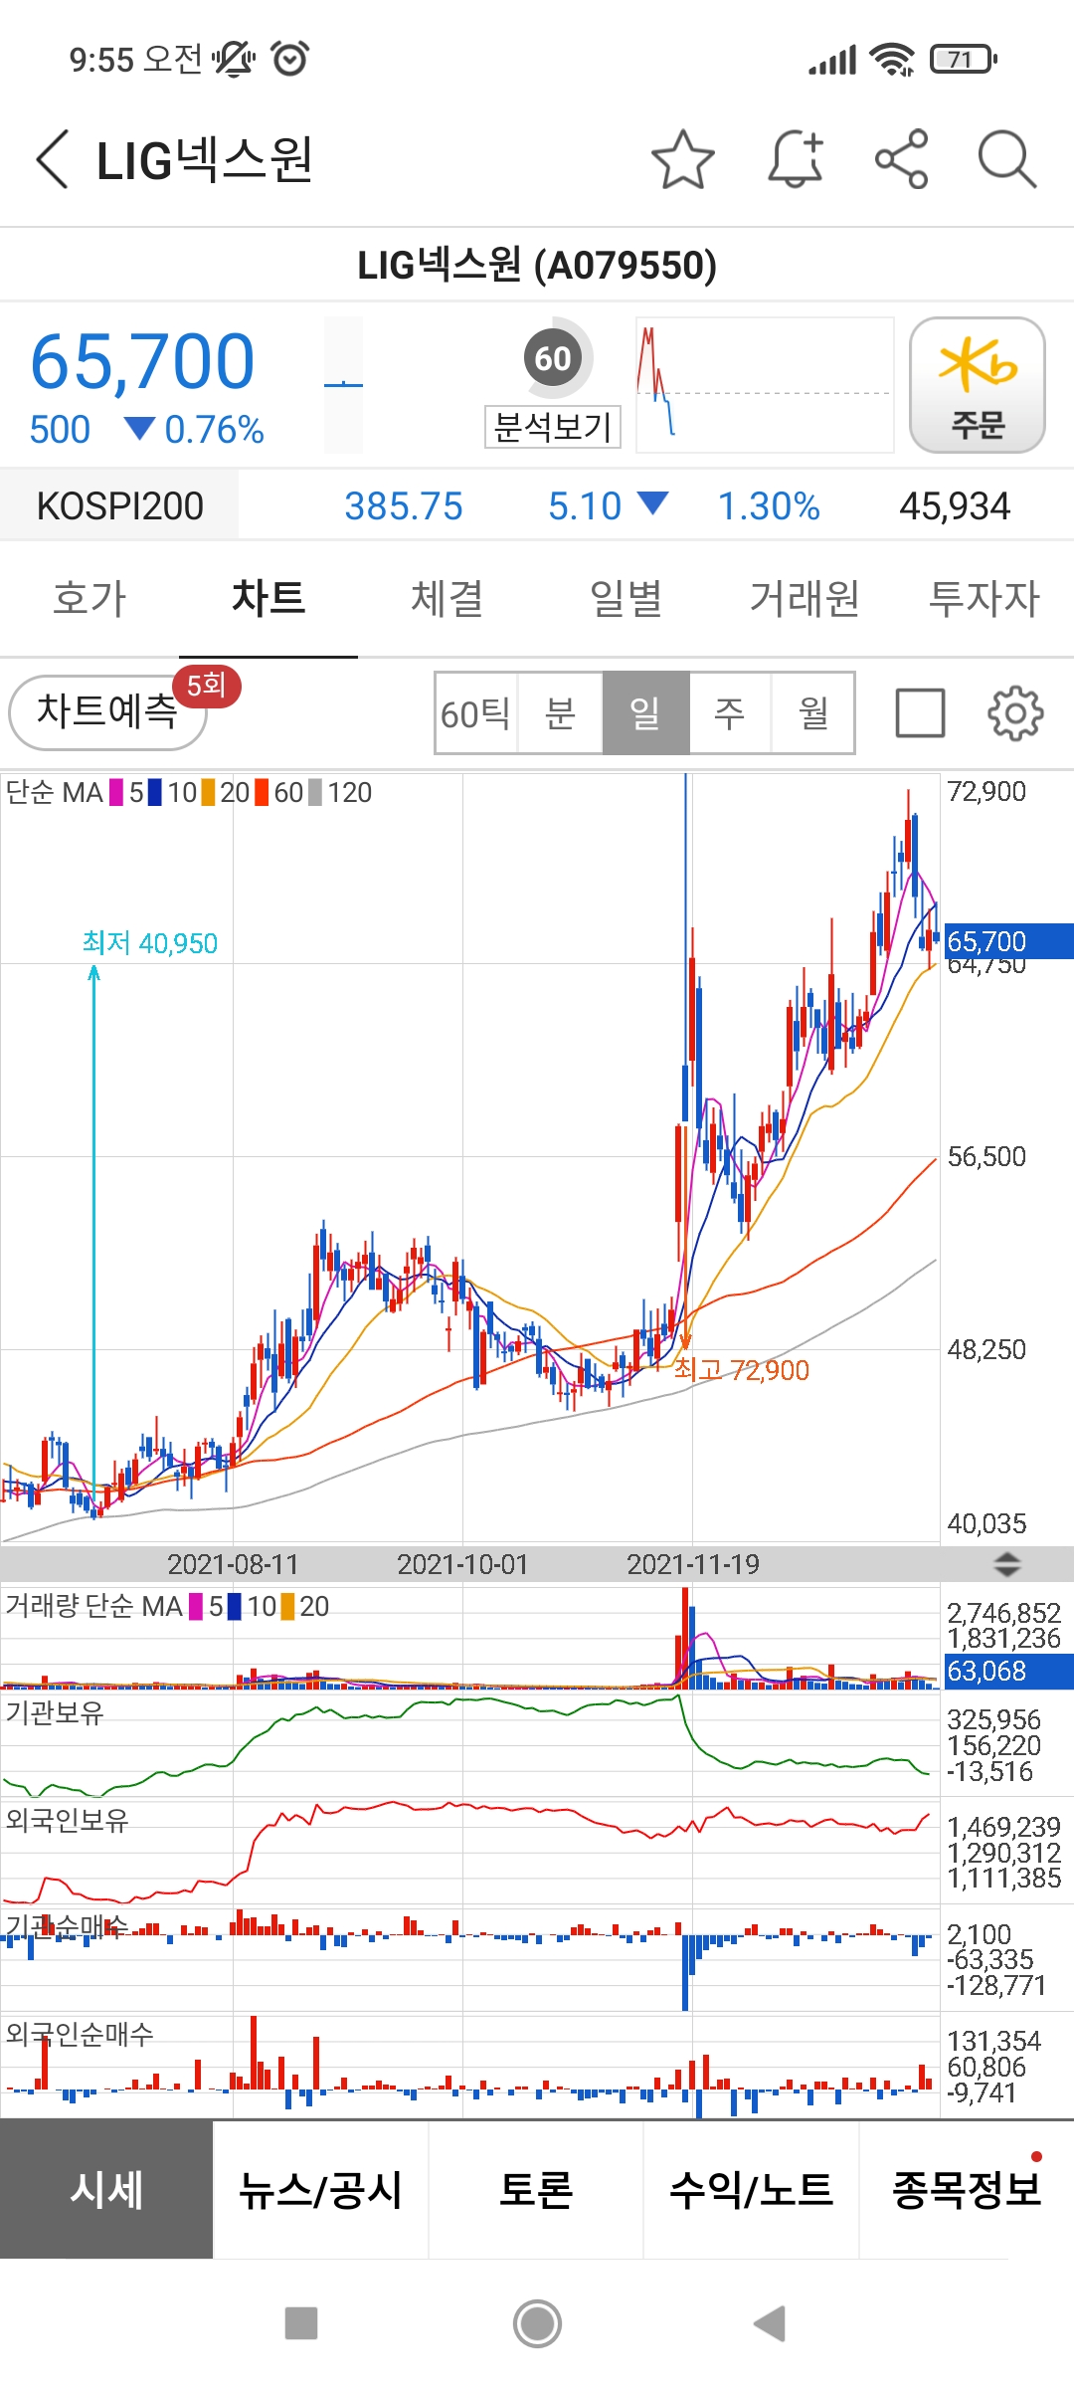Open the intraday mini chart thumbnail
The image size is (1074, 2388).
coord(764,385)
